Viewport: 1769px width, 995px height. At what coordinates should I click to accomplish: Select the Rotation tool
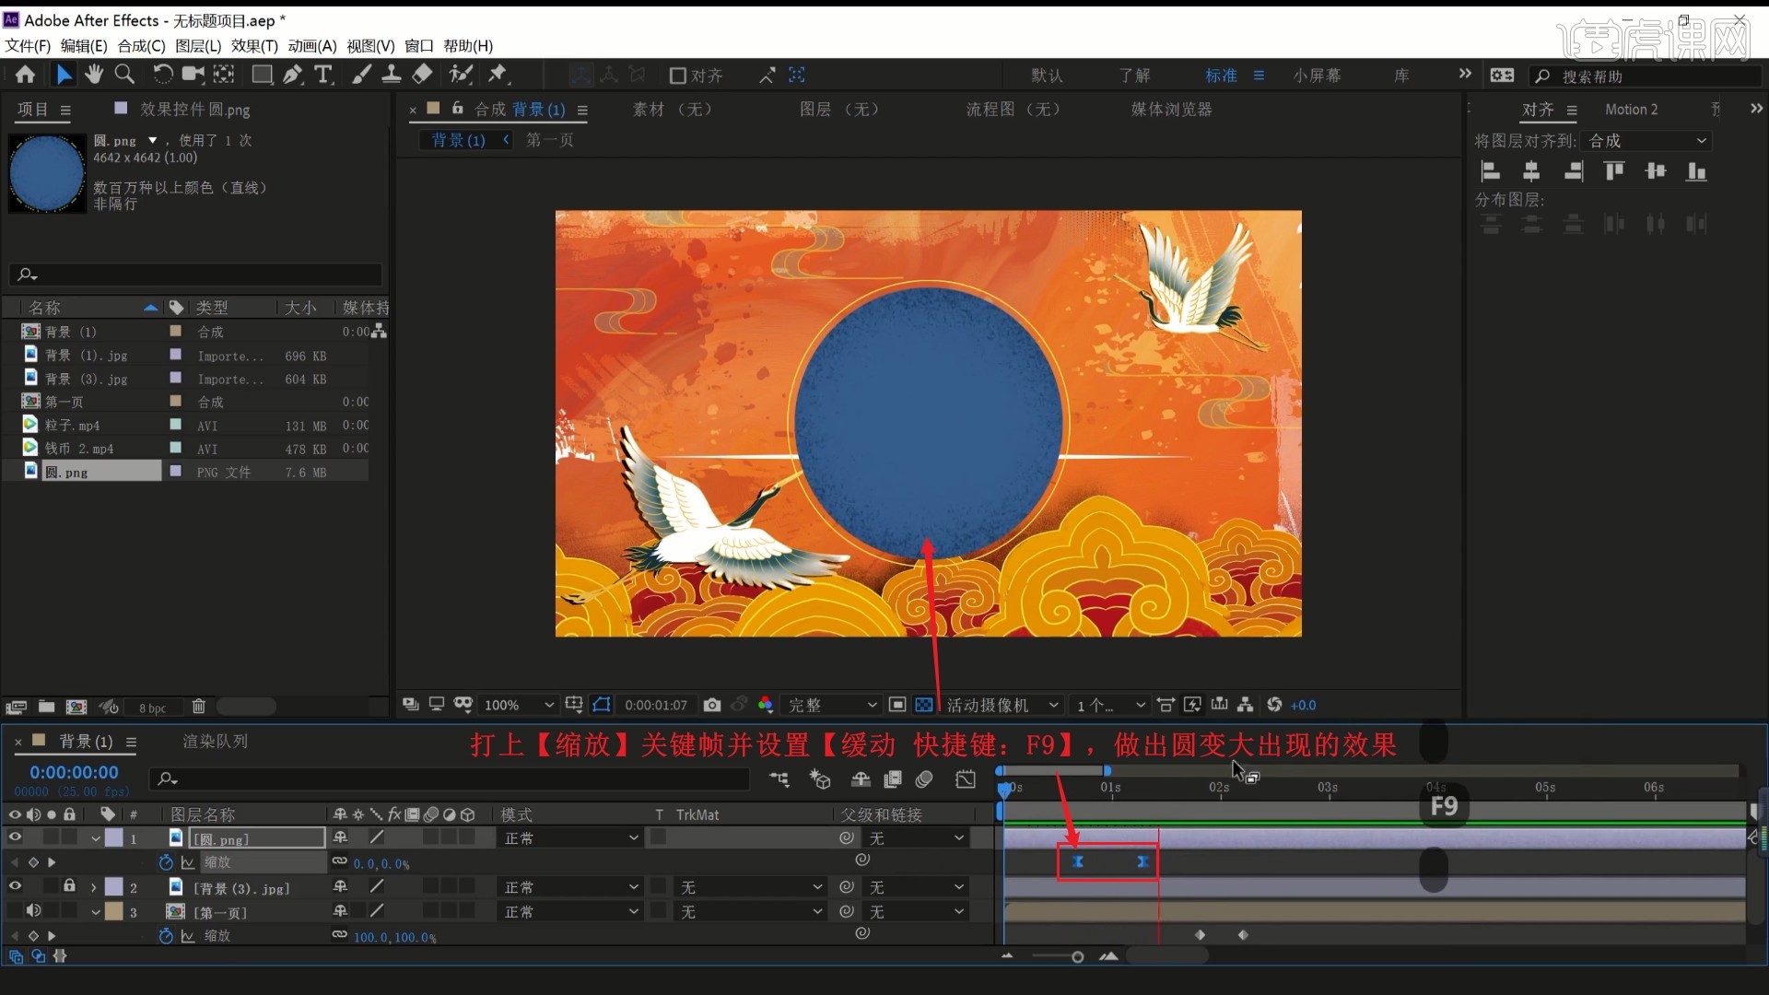click(x=162, y=75)
